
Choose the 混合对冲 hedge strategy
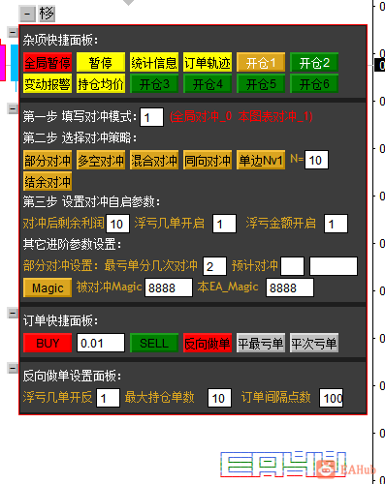tap(154, 160)
